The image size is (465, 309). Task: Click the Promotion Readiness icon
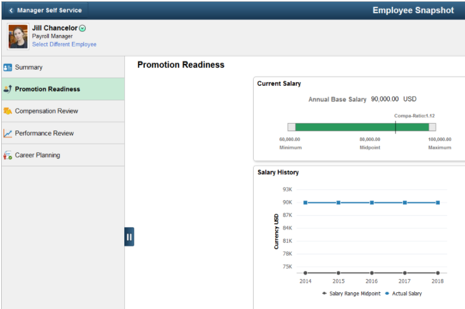(8, 89)
